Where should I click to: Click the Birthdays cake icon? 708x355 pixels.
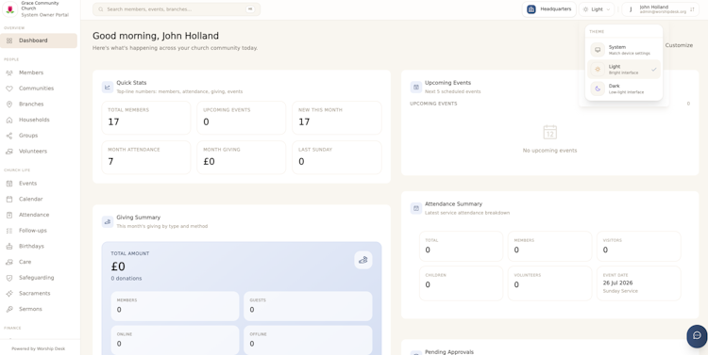pyautogui.click(x=9, y=247)
